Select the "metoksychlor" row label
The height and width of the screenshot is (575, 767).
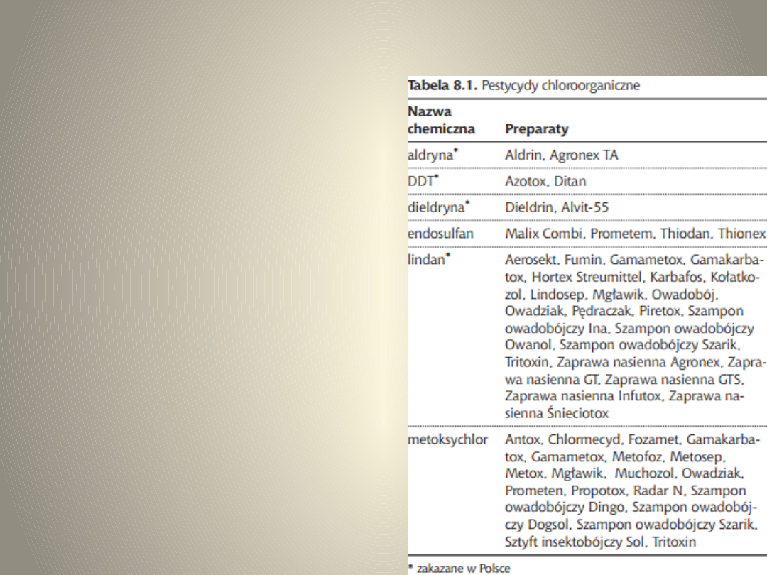447,439
